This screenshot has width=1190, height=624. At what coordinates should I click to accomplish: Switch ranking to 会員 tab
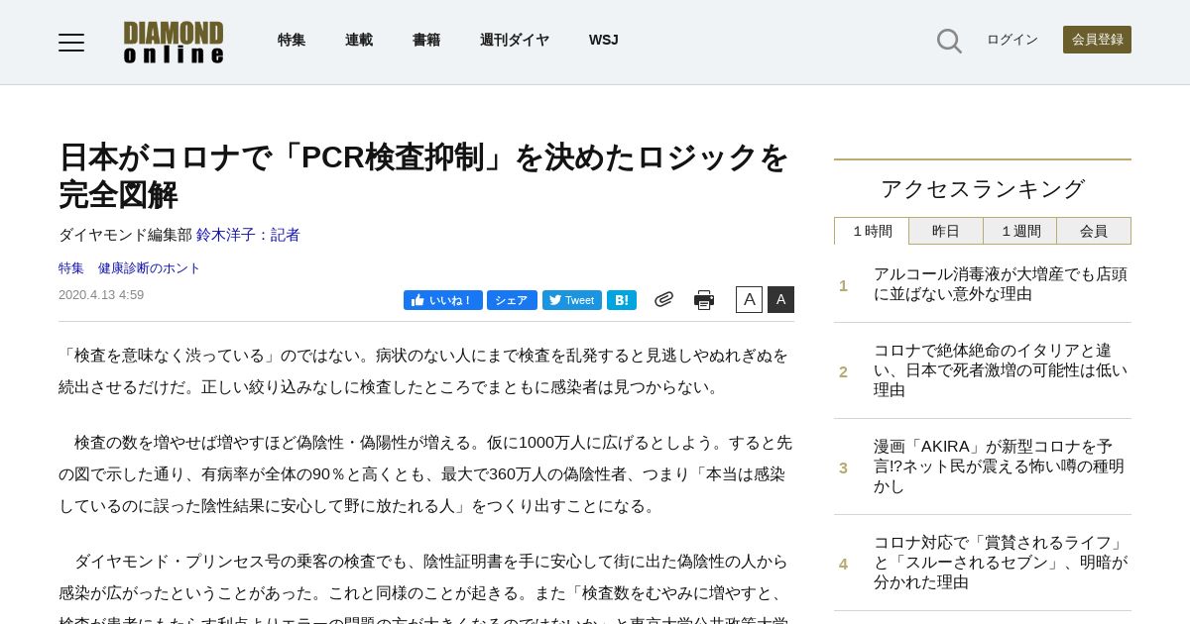click(x=1094, y=231)
